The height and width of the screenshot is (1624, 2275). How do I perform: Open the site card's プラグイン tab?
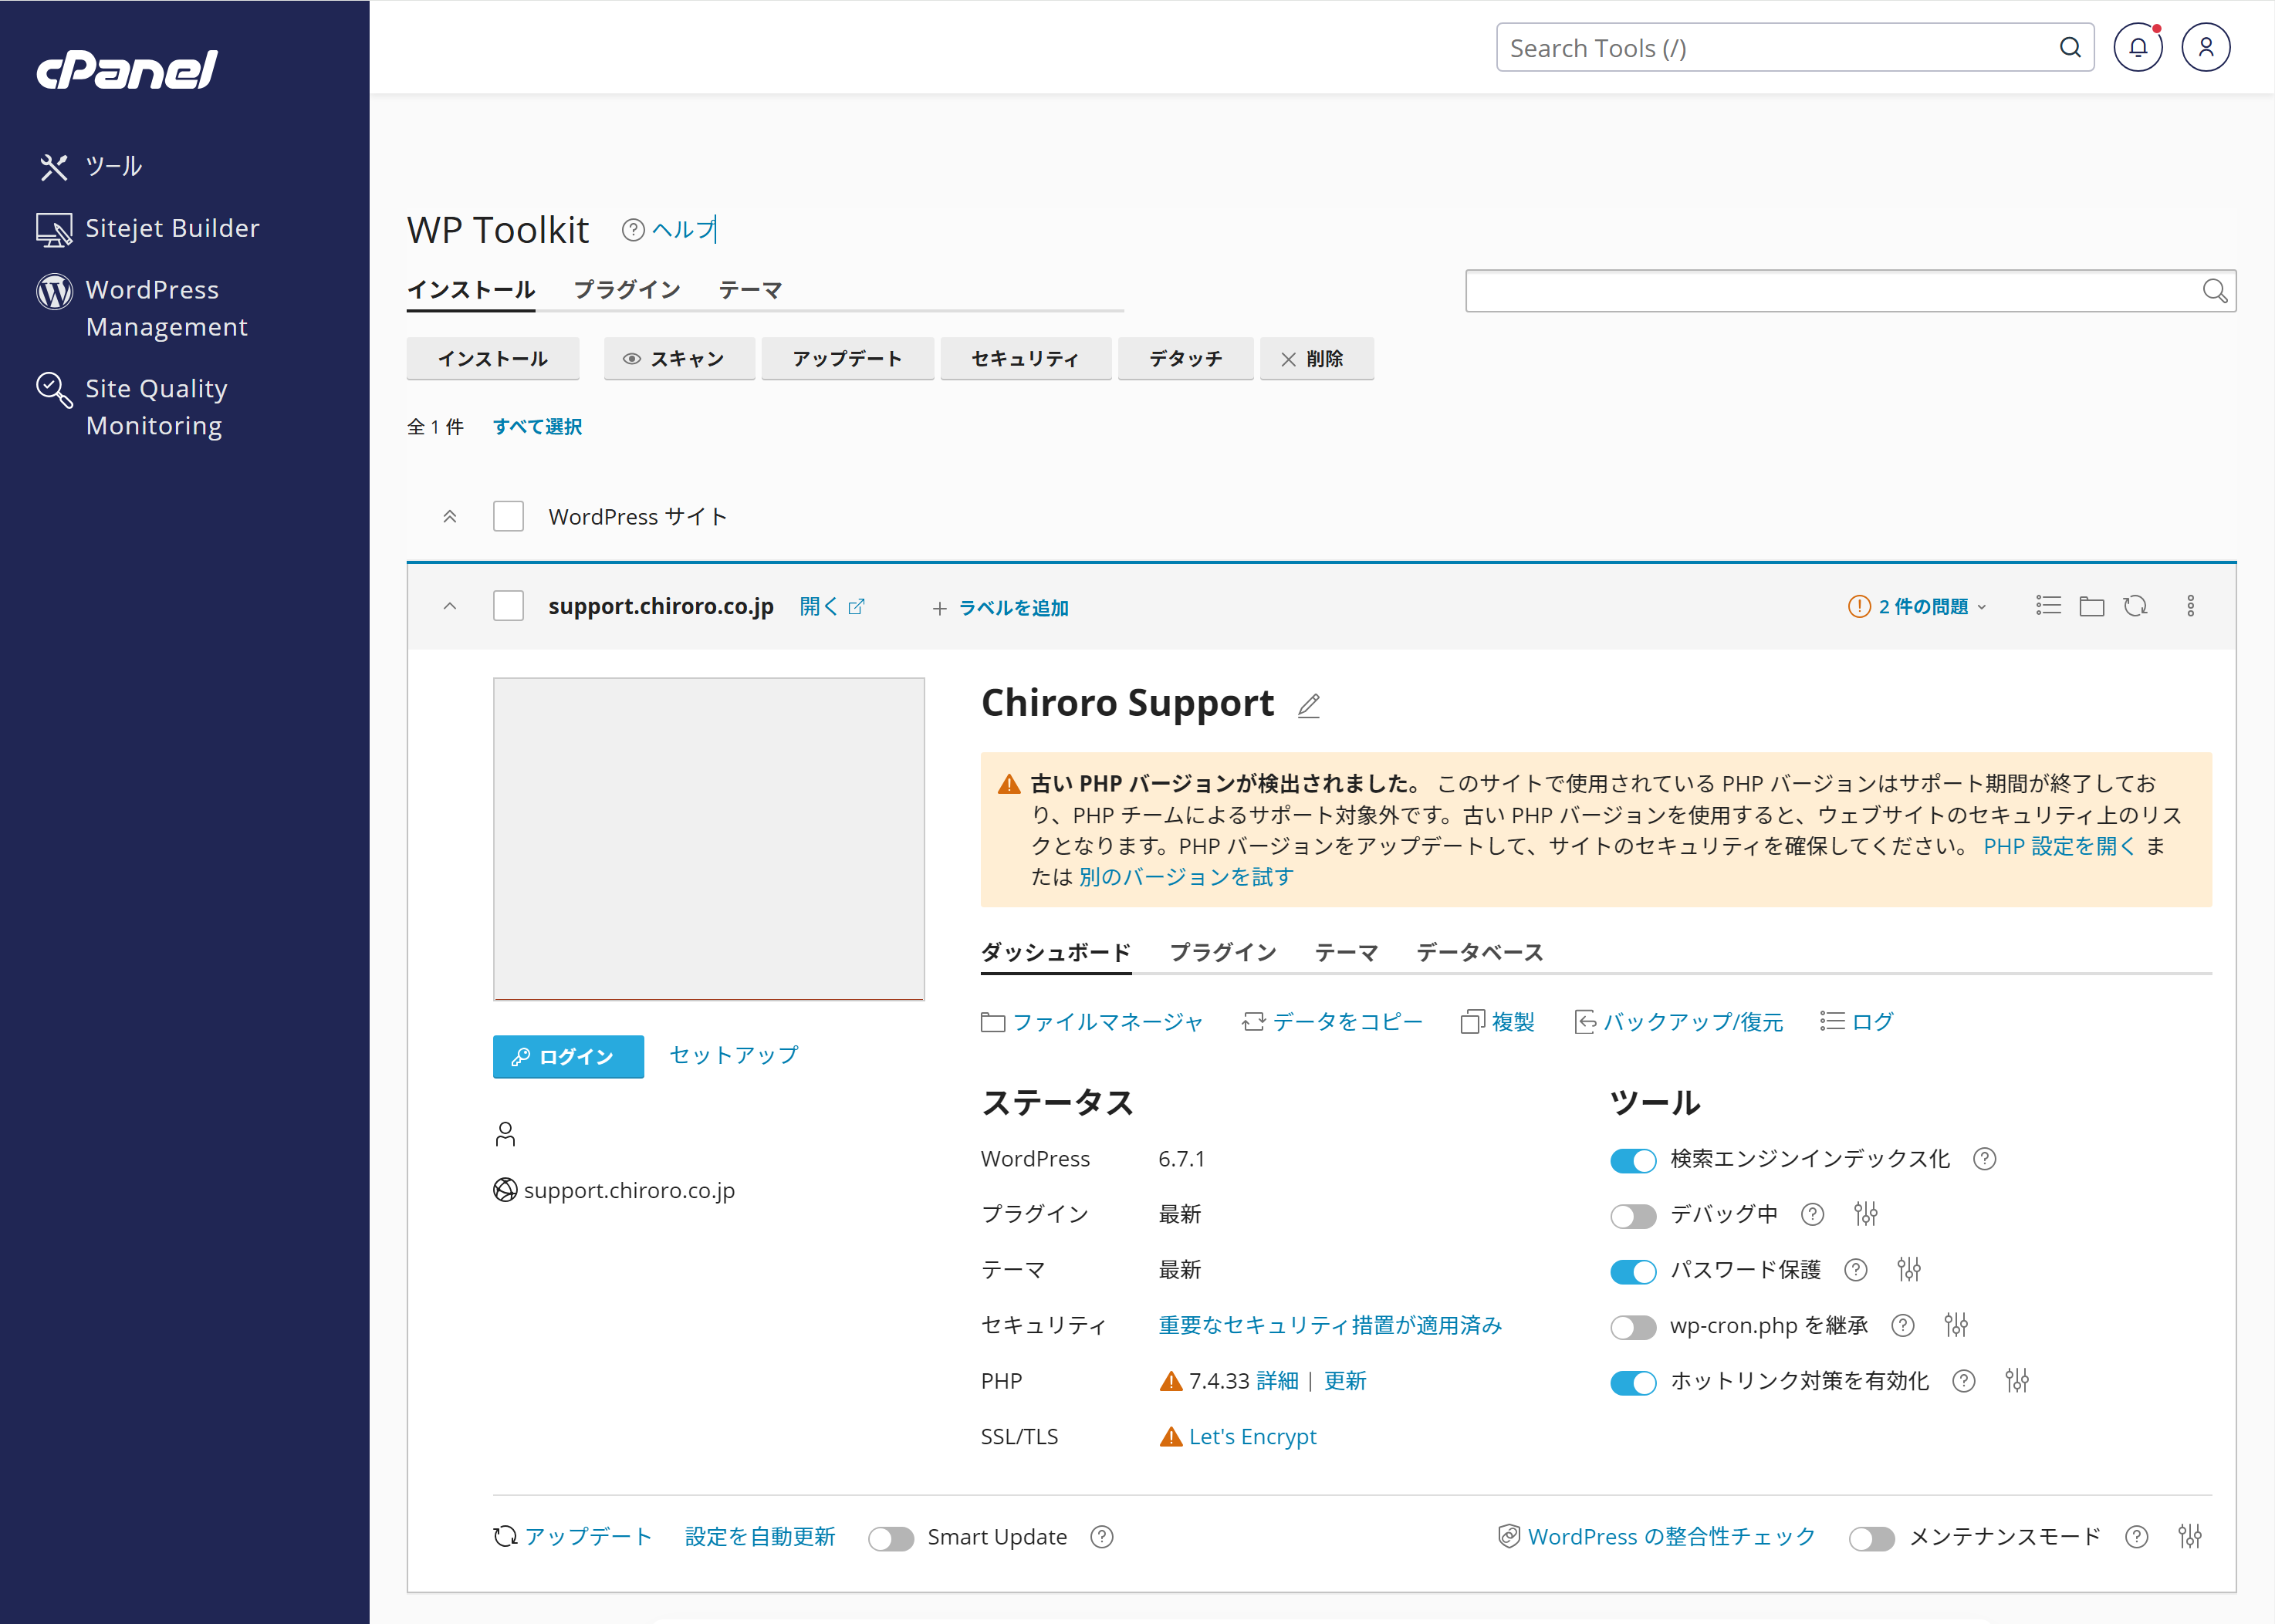coord(1223,952)
